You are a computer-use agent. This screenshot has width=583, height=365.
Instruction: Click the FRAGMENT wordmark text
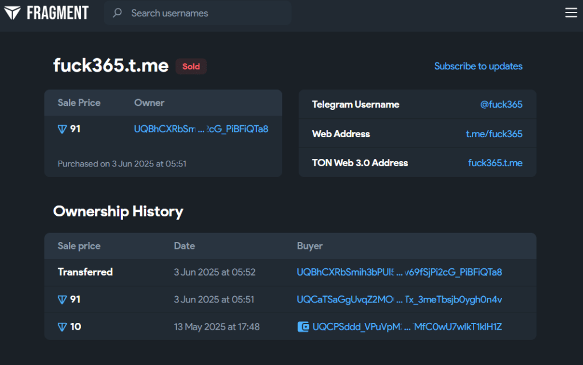(58, 13)
